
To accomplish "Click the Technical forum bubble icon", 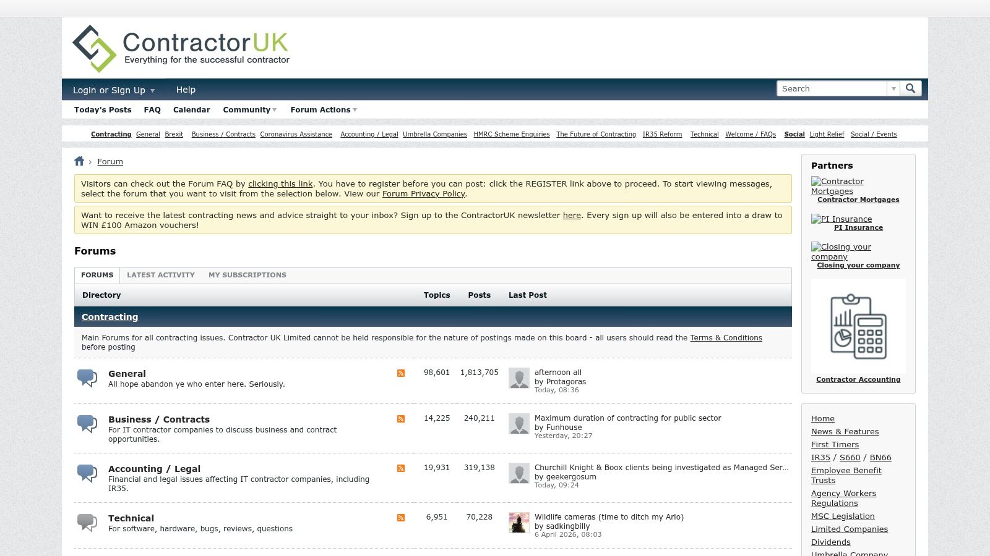I will (x=87, y=523).
